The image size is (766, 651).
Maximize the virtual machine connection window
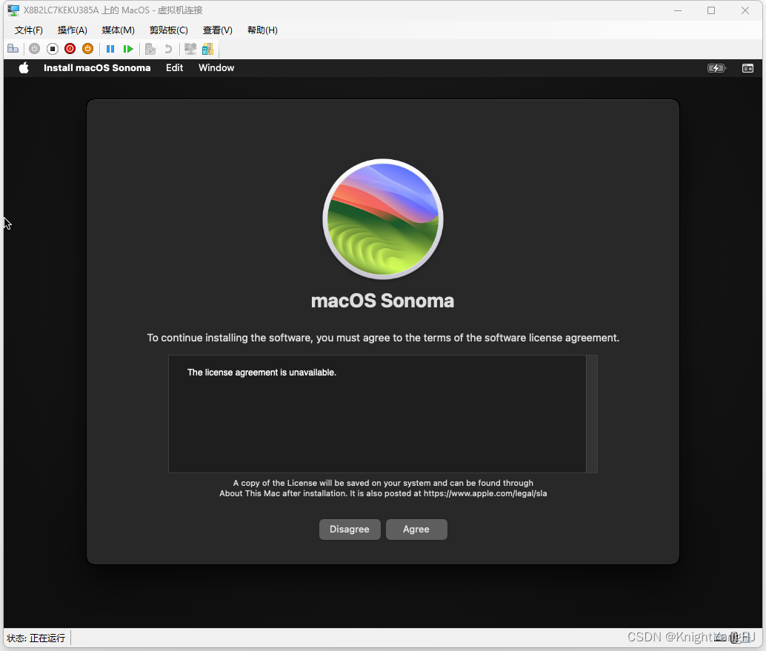[x=711, y=10]
